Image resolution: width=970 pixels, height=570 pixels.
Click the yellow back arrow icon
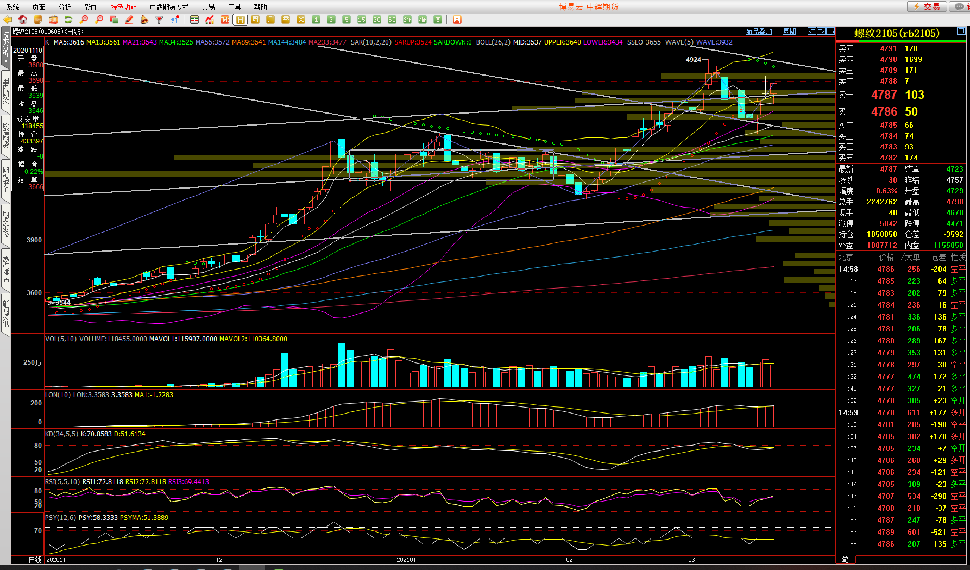[x=8, y=20]
